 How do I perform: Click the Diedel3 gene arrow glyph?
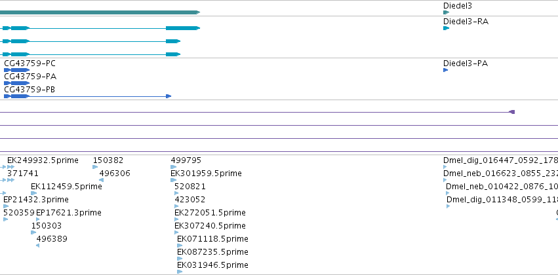click(446, 12)
